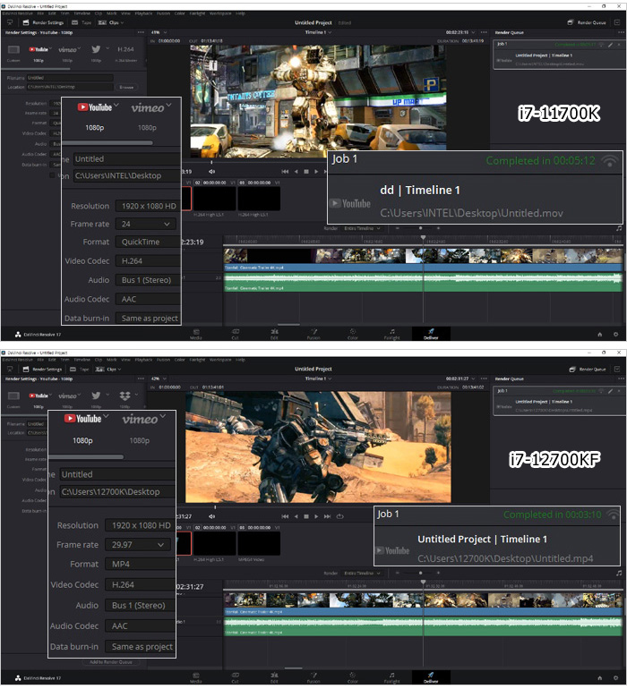Image resolution: width=627 pixels, height=689 pixels.
Task: Click the home icon in the upper window
Action: 599,334
